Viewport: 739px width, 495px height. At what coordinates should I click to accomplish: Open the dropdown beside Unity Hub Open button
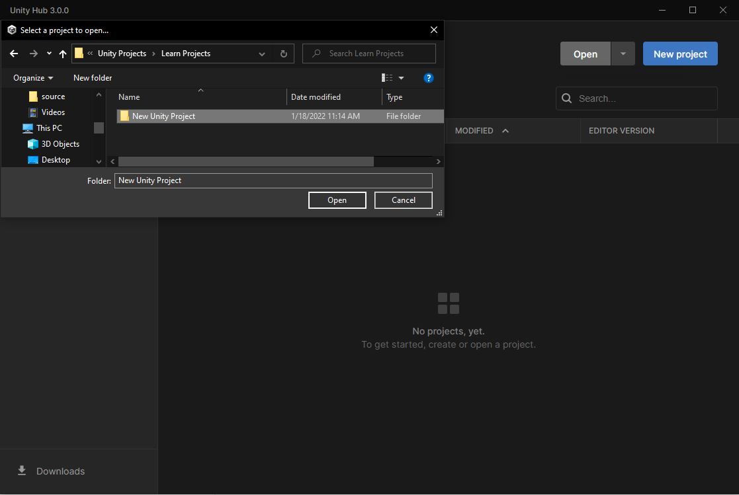coord(623,54)
